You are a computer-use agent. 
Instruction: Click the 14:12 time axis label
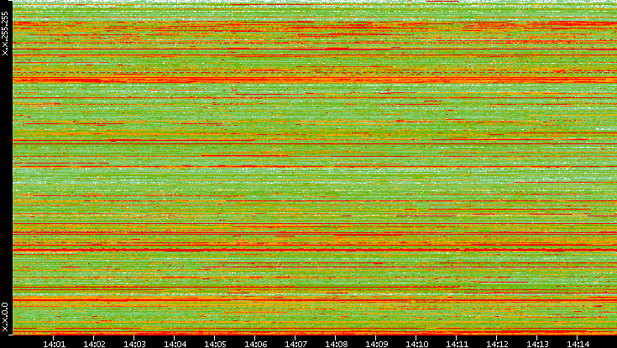(497, 344)
